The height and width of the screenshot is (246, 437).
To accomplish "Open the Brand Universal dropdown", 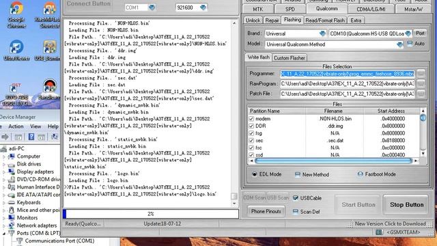I will click(322, 33).
